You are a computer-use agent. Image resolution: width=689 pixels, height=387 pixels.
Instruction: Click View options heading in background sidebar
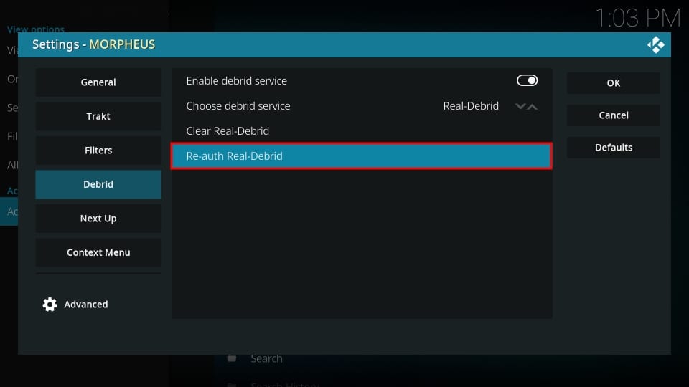tap(36, 29)
